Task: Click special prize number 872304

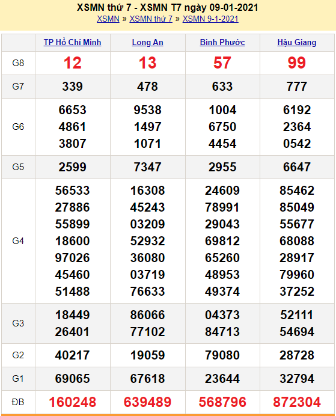Action: click(x=297, y=402)
